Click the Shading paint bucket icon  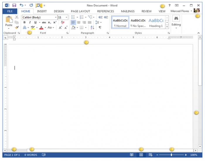coord(73,28)
